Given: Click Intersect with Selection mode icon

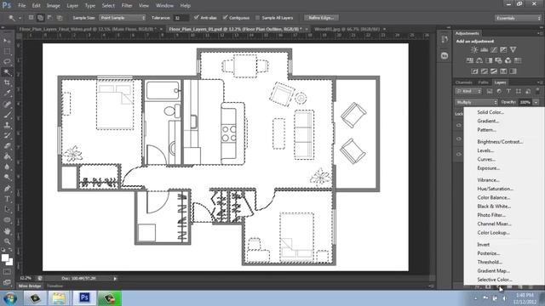Looking at the screenshot, I should [x=60, y=18].
